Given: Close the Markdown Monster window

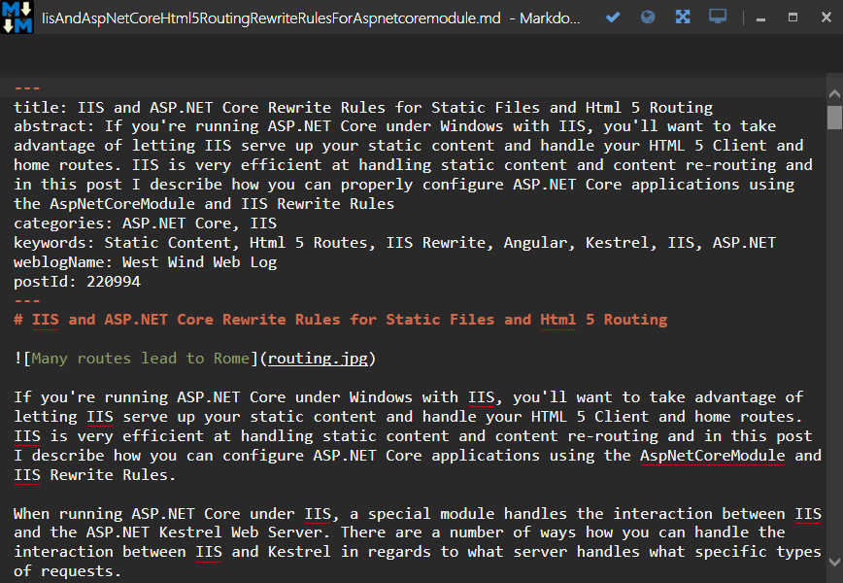Looking at the screenshot, I should pyautogui.click(x=826, y=17).
